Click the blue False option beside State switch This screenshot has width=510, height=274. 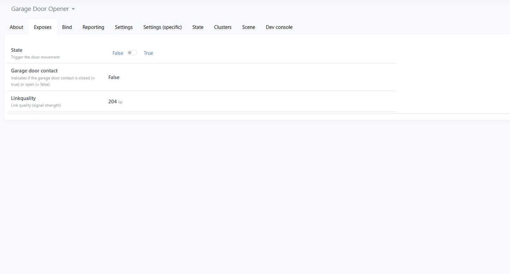tap(118, 53)
